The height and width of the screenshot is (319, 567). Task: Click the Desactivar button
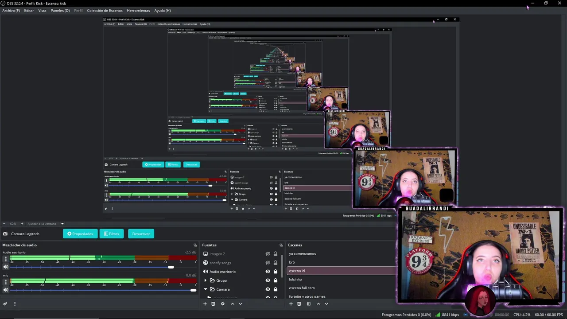click(x=141, y=234)
